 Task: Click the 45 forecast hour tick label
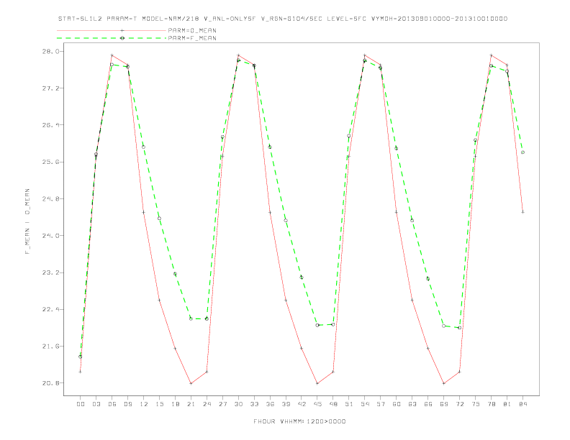click(x=317, y=404)
